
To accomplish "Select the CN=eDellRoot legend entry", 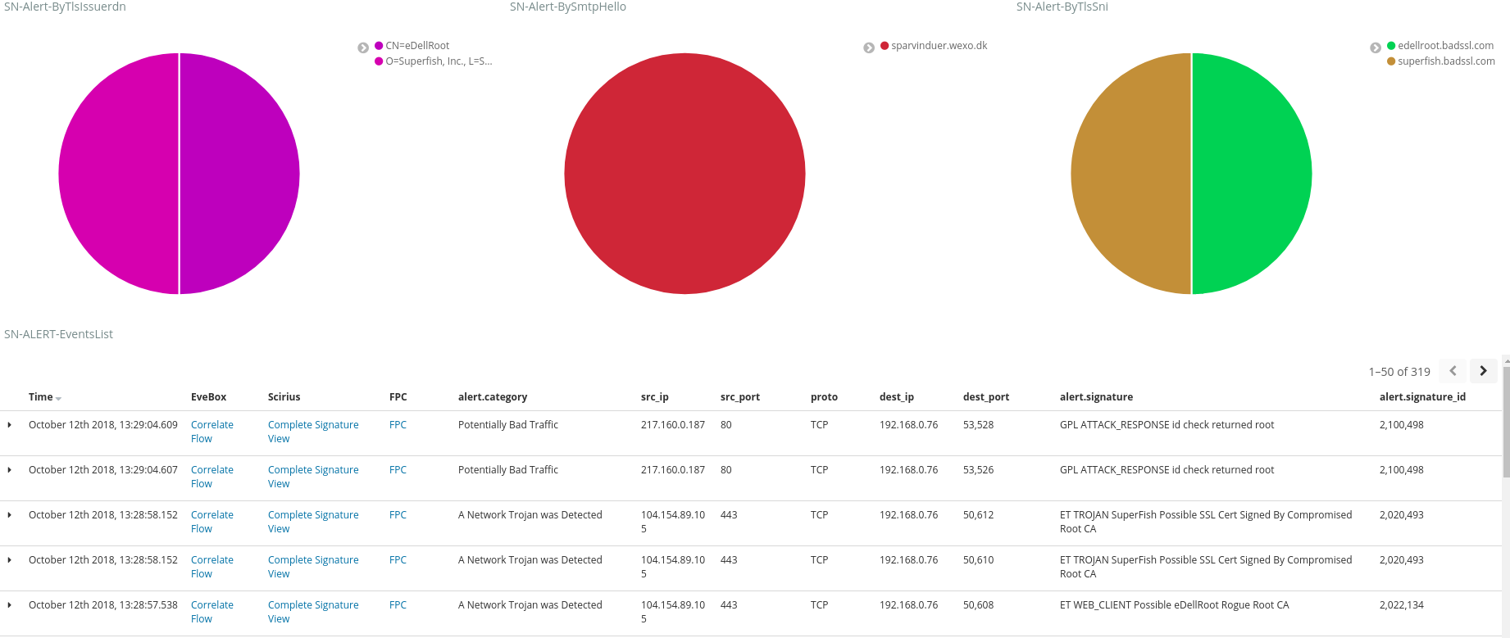I will tap(417, 46).
